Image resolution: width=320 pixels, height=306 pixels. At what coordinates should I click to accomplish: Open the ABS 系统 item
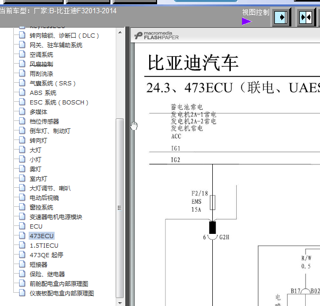43,93
